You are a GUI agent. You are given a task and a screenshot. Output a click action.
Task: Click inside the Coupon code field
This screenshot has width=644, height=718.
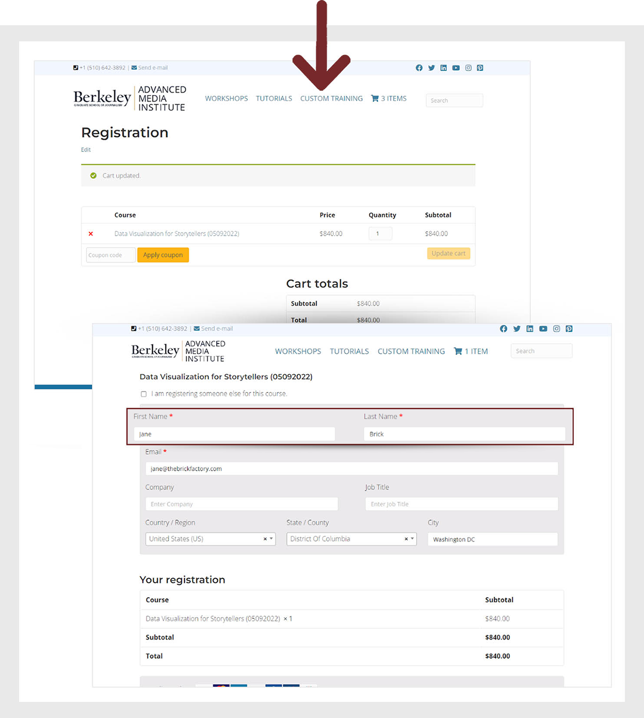pyautogui.click(x=110, y=255)
